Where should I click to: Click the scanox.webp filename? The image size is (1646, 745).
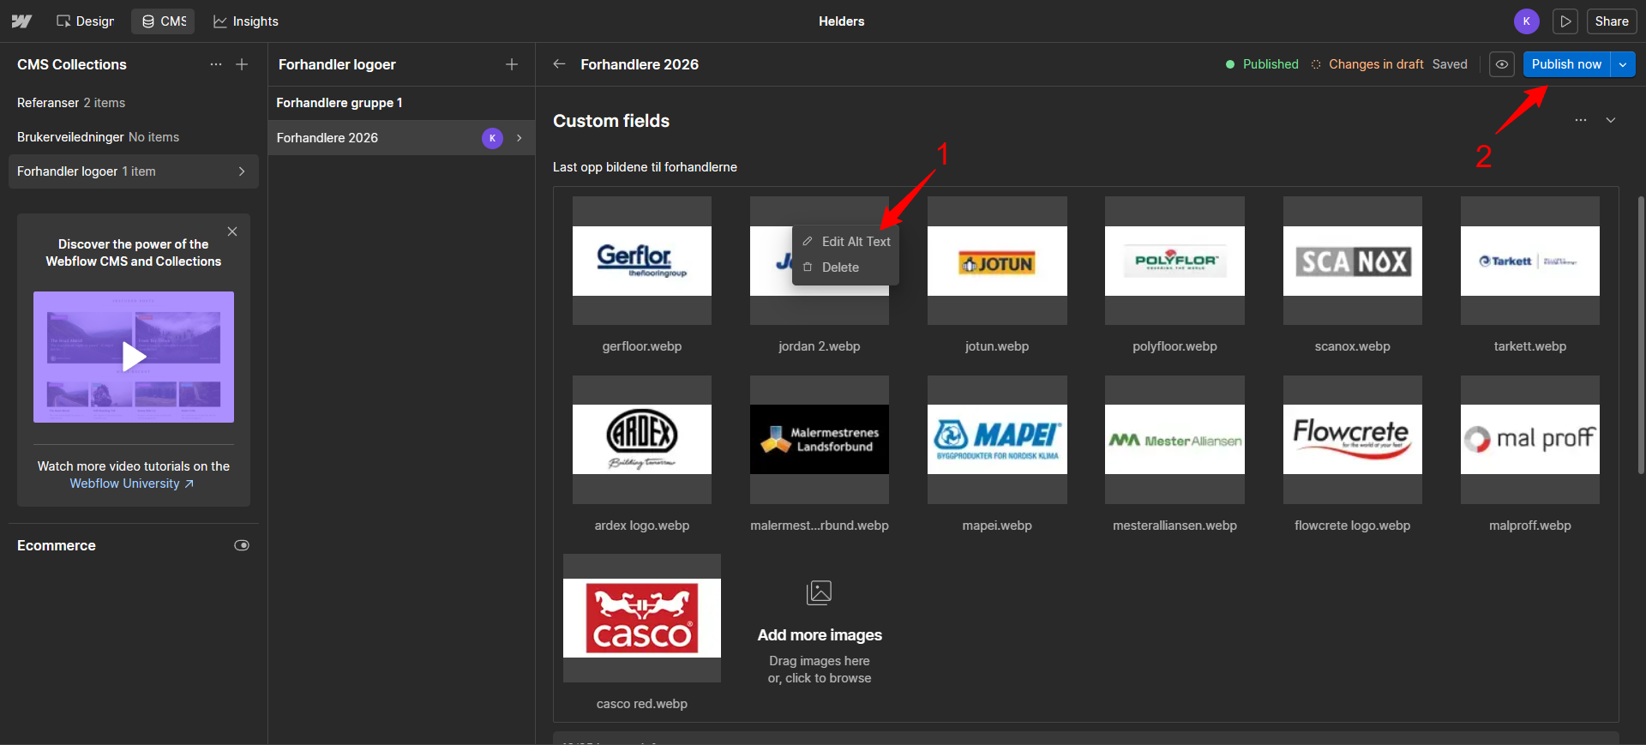(1353, 346)
